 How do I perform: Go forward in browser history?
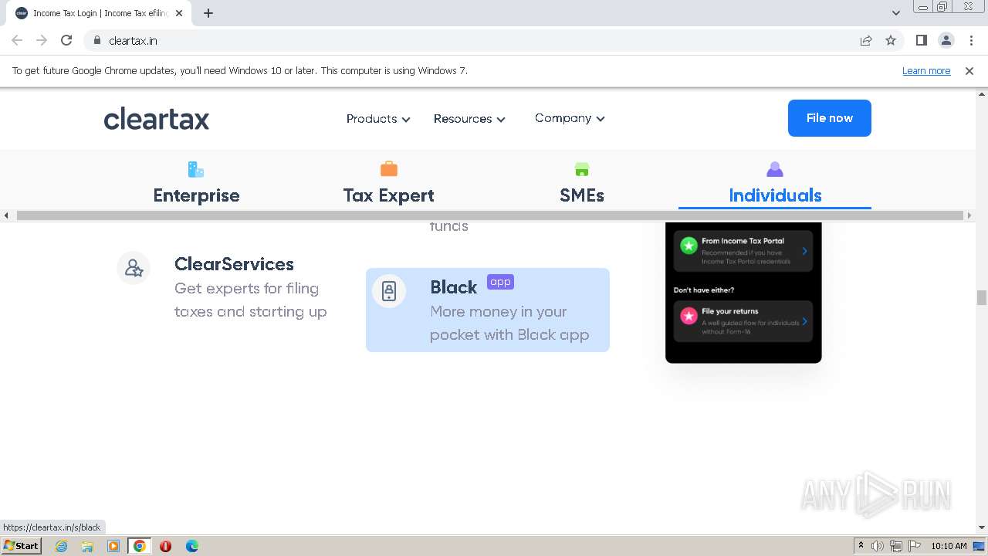[x=42, y=40]
